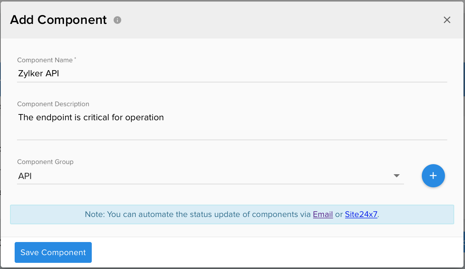Click the endpoint description text
Screen dimensions: 465x269
91,118
